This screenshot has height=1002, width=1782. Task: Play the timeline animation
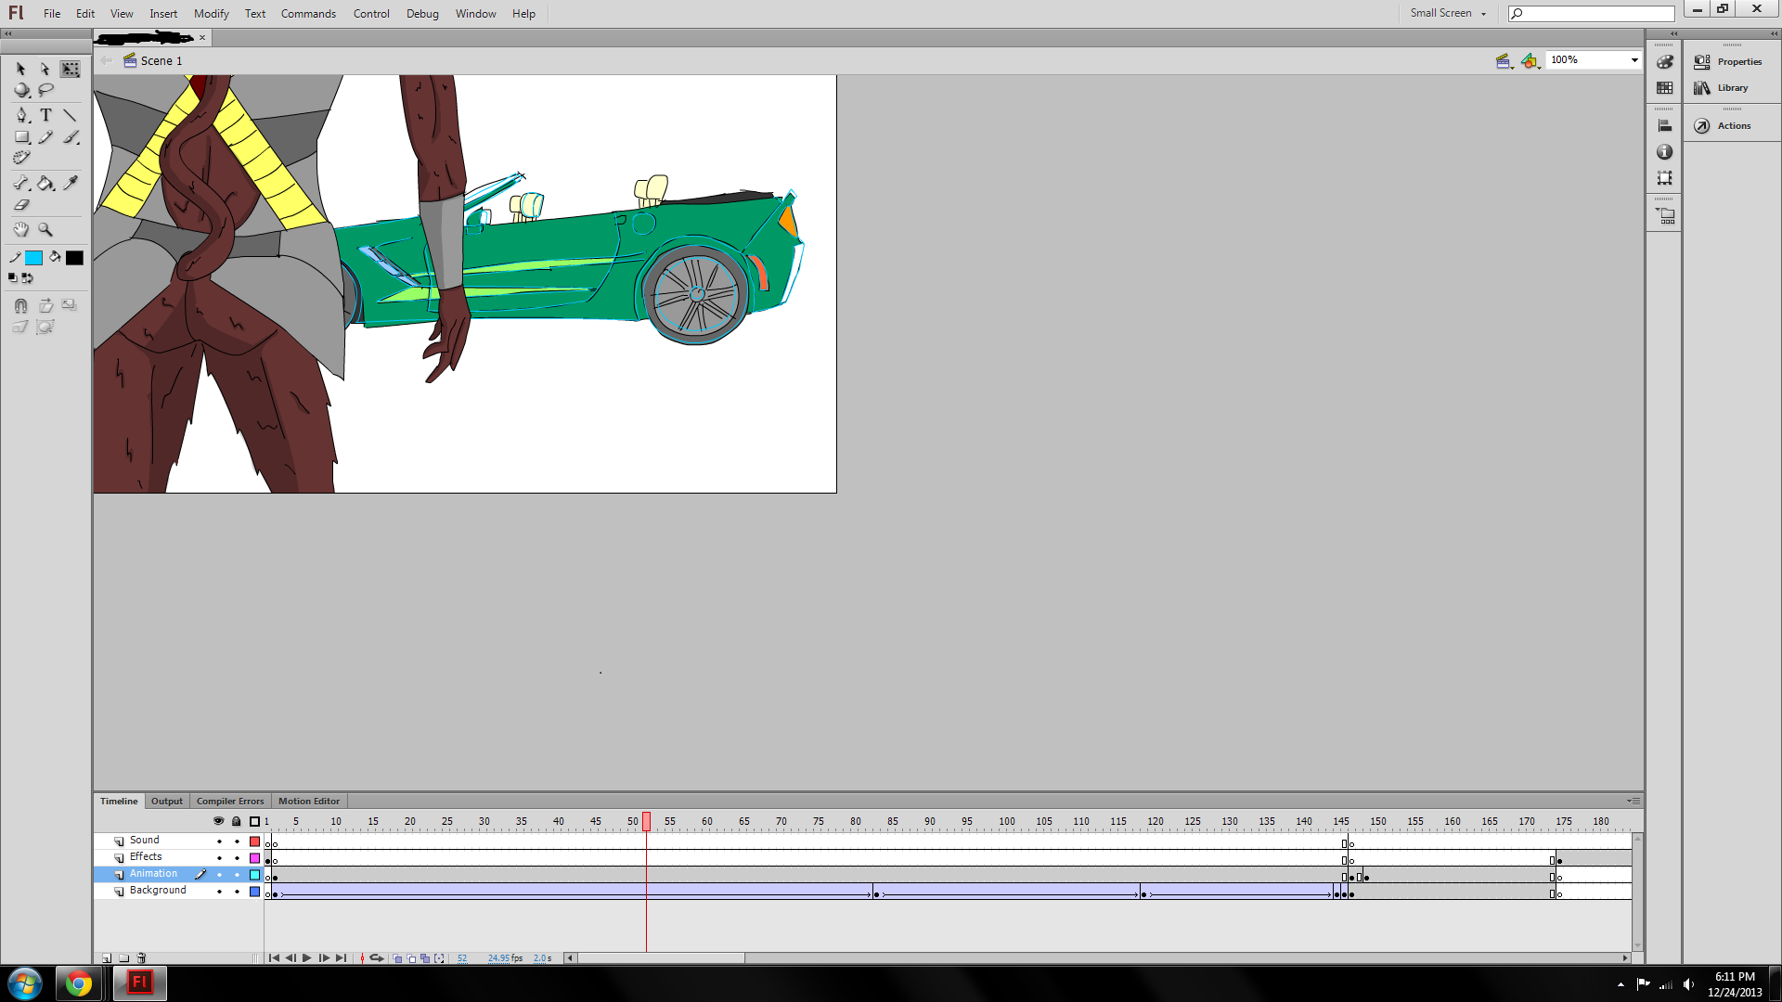307,958
